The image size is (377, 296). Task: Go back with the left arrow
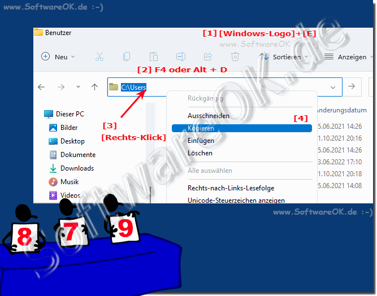pyautogui.click(x=41, y=87)
